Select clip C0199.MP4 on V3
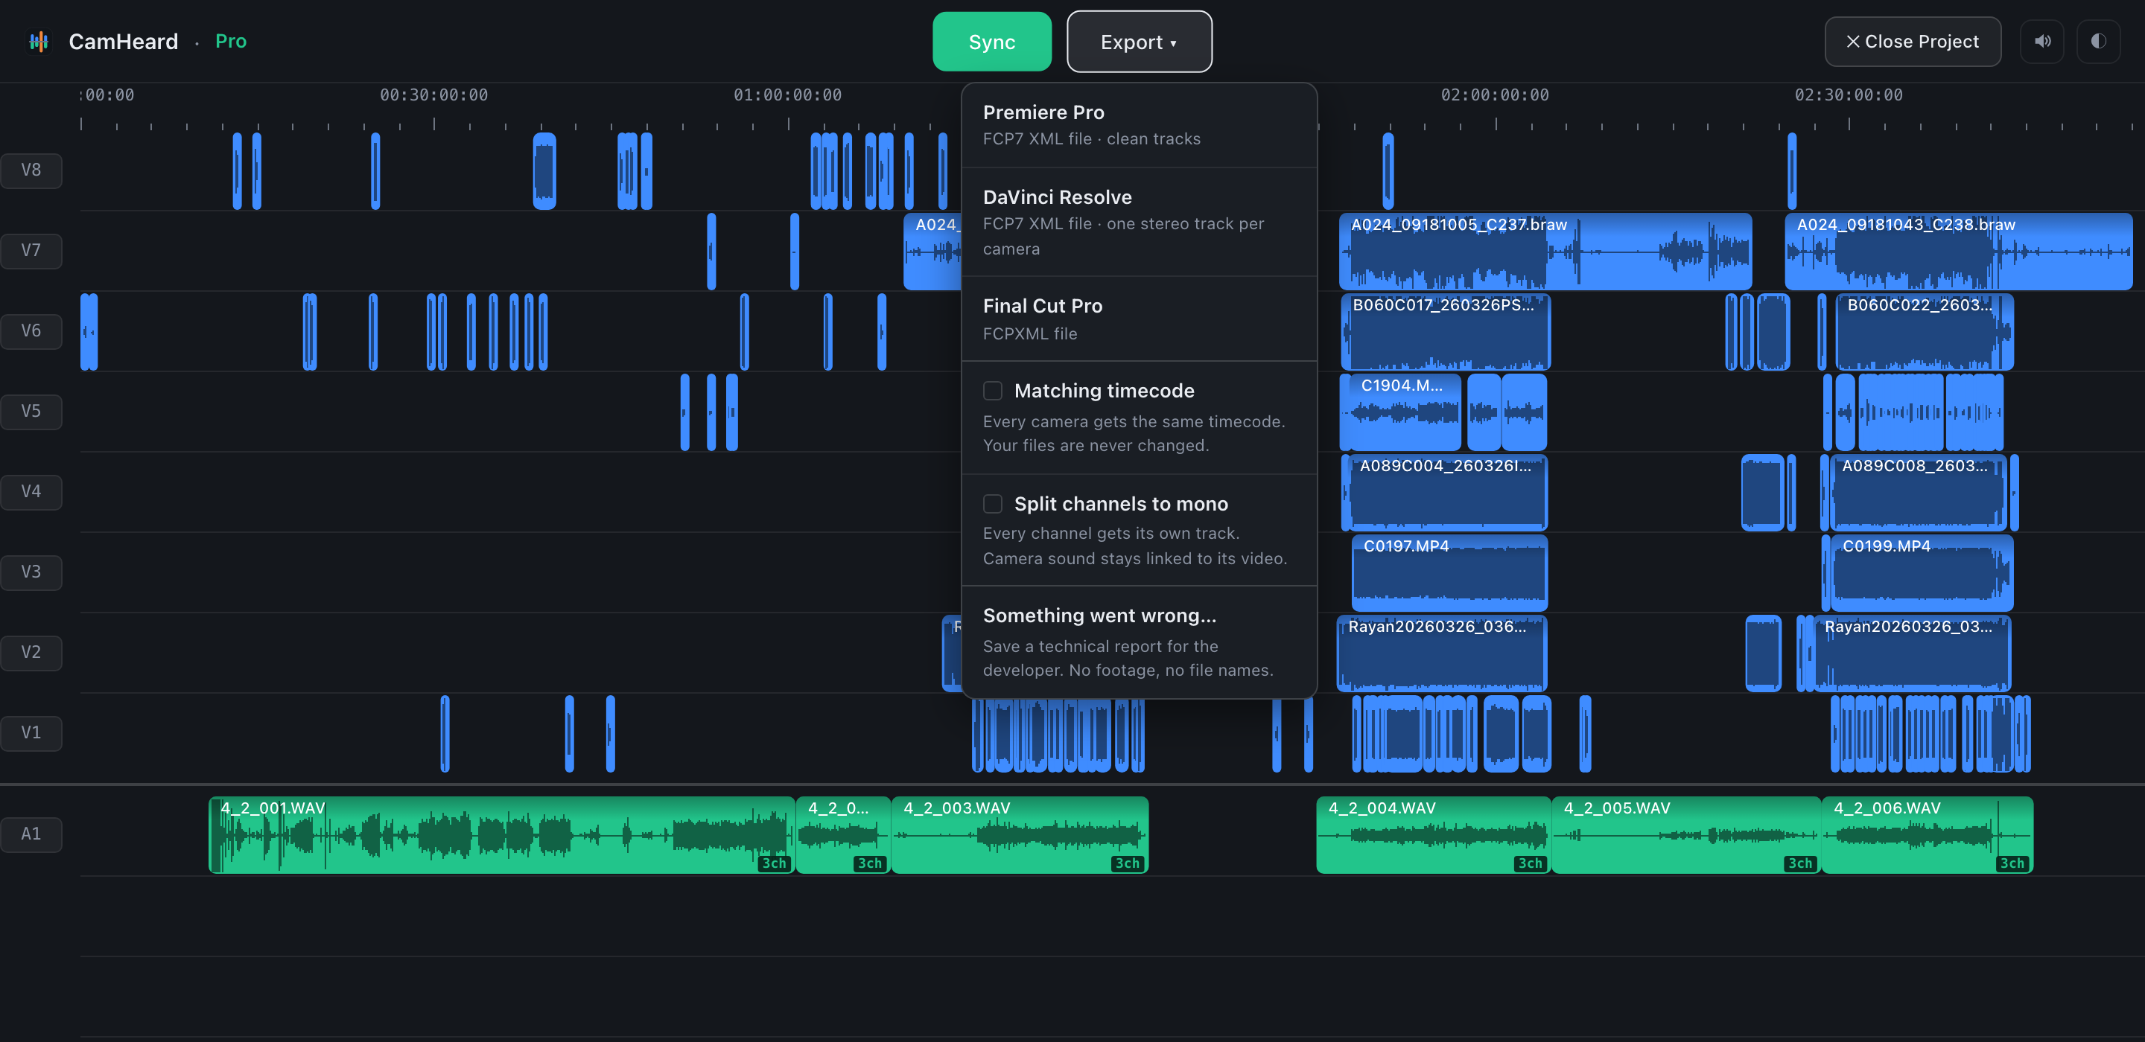Viewport: 2145px width, 1042px height. [x=1922, y=572]
